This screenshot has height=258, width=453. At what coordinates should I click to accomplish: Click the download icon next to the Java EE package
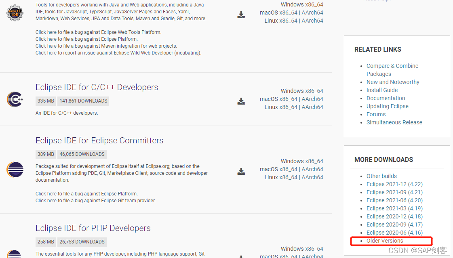tap(241, 15)
